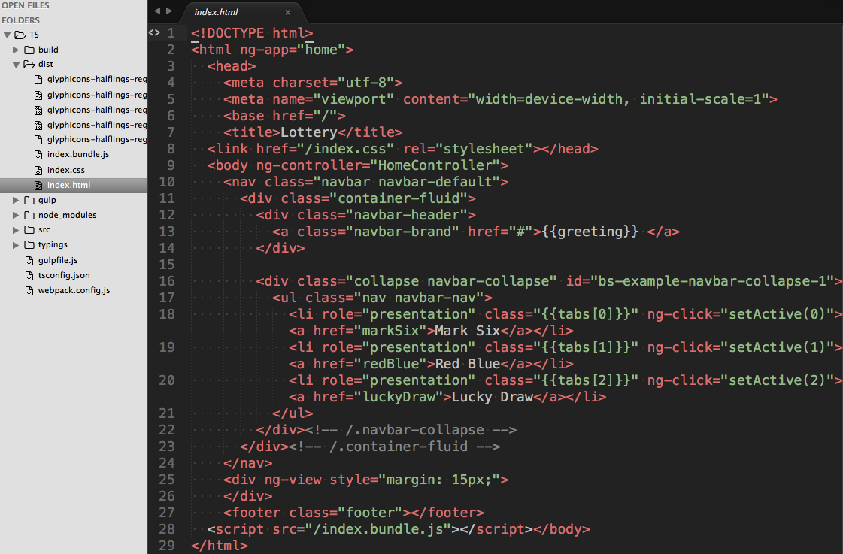The width and height of the screenshot is (843, 554).
Task: Click the typings folder icon
Action: (29, 244)
